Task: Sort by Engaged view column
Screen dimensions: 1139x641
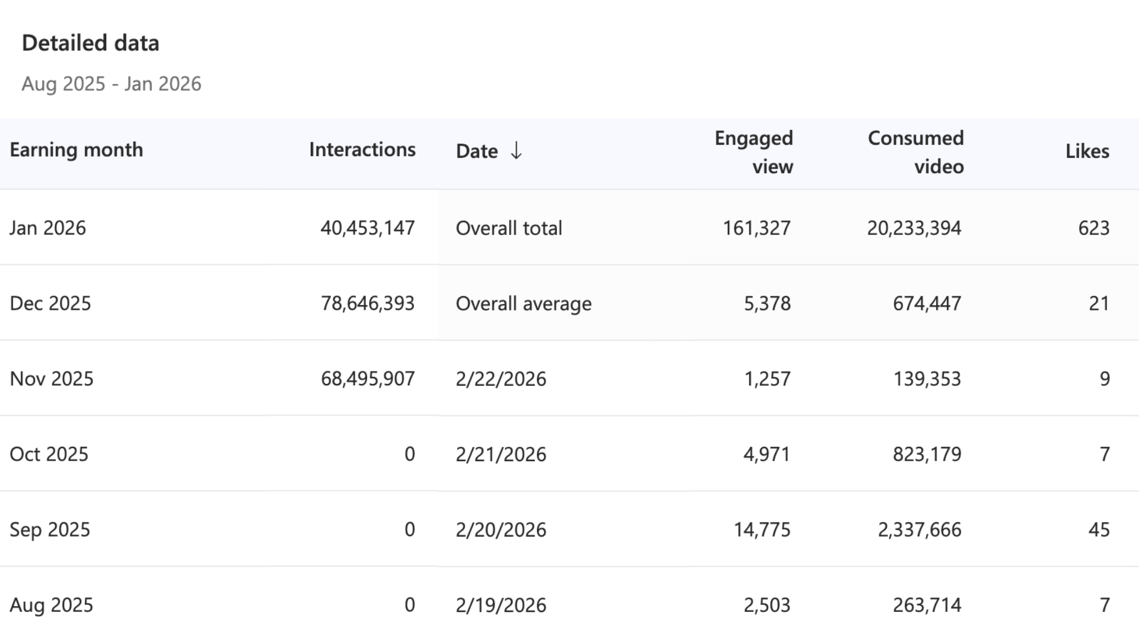Action: (x=753, y=152)
